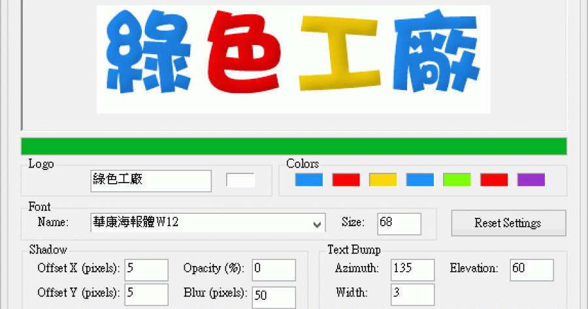
Task: Select the second red swatch in Colors
Action: pos(494,180)
